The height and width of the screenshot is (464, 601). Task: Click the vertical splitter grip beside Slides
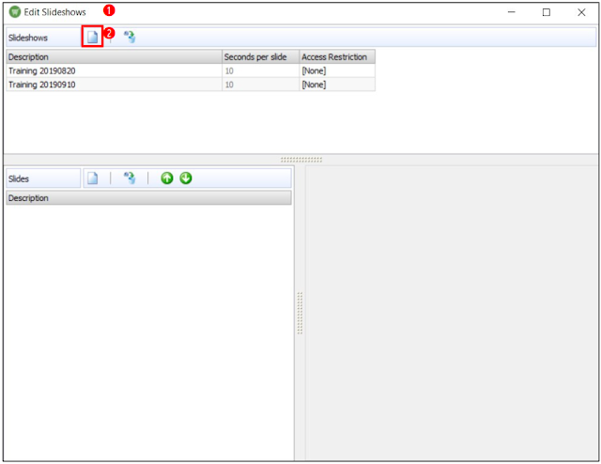tap(300, 313)
